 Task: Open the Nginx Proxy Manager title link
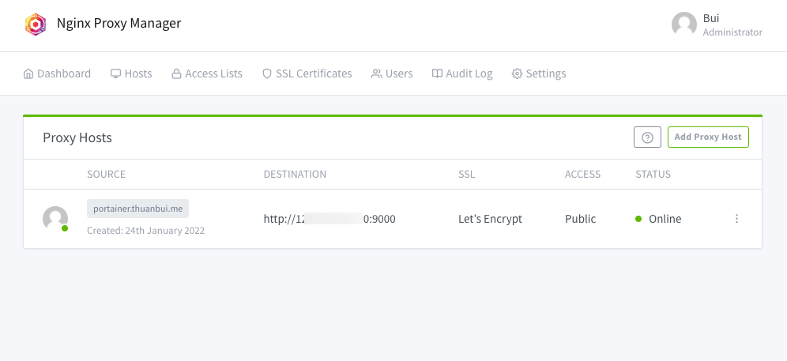point(119,23)
